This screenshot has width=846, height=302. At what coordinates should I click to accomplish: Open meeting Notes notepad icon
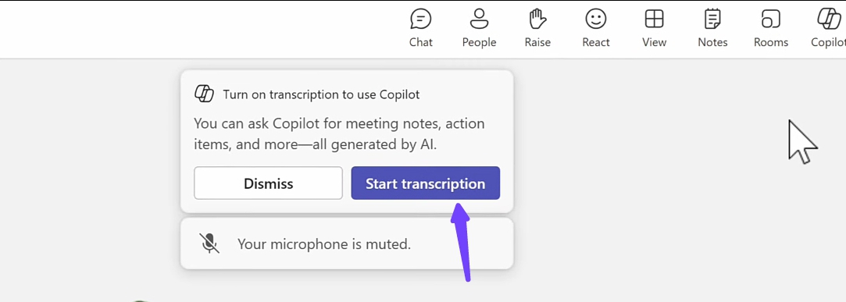point(712,19)
